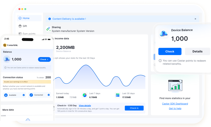Tap the info icon in phone balance note

click(x=5, y=68)
